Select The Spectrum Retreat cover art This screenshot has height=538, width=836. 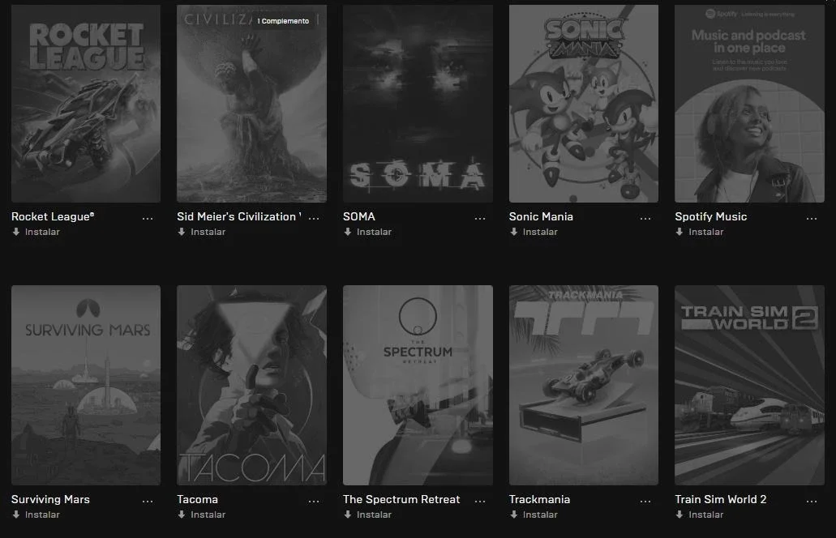(x=418, y=385)
